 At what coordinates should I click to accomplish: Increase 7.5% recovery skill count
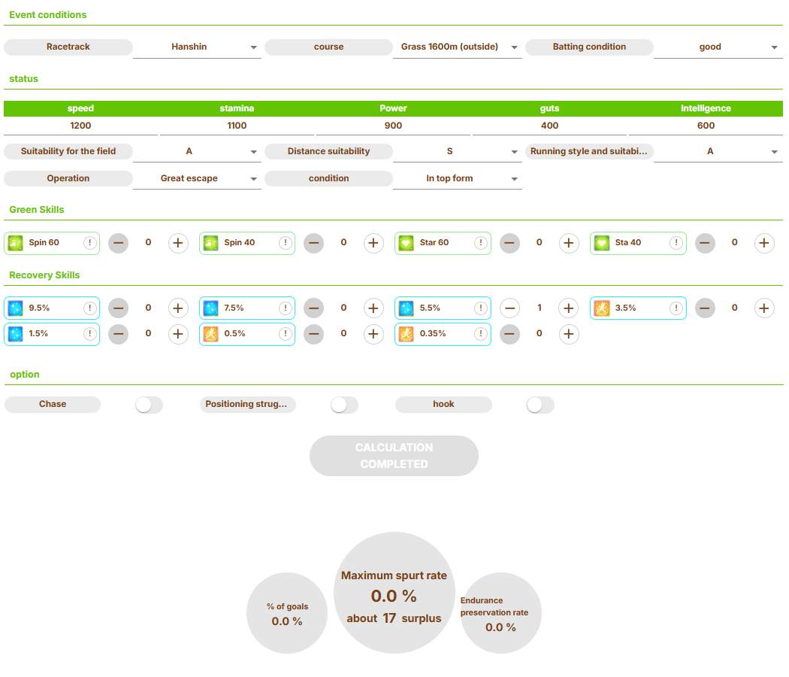tap(373, 308)
